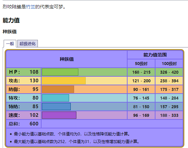Click the teal 特攻 stat bar
Image resolution: width=188 pixels, height=148 pixels.
55,98
